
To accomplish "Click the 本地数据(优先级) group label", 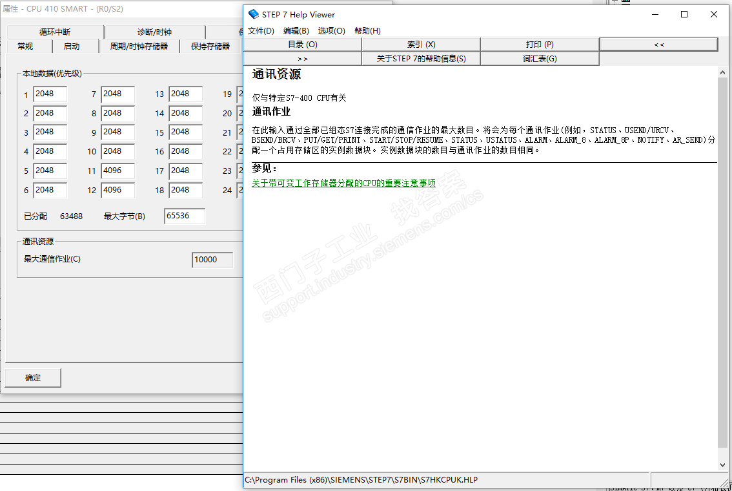I will (x=52, y=74).
